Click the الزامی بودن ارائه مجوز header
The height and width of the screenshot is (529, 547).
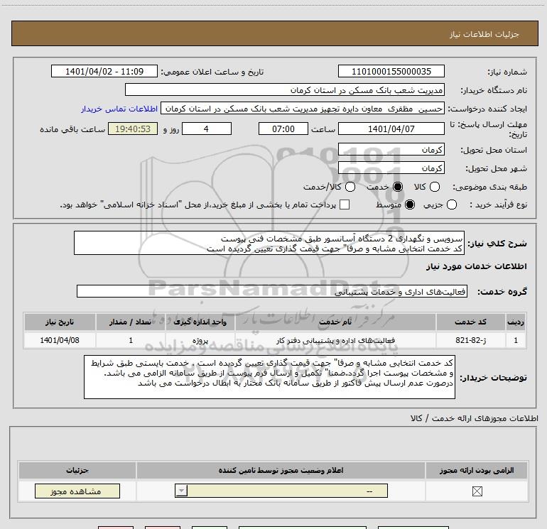(x=477, y=470)
